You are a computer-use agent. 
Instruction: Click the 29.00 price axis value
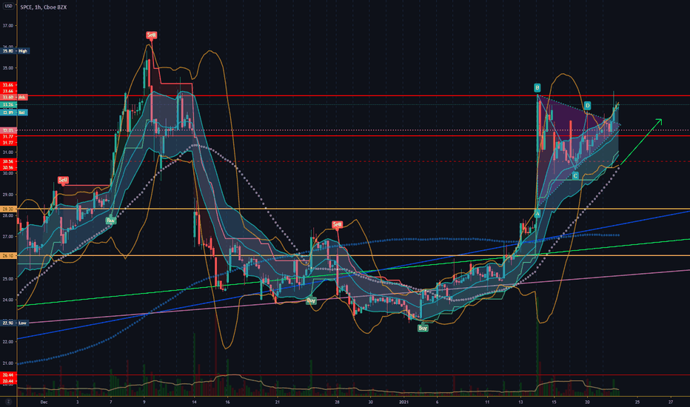8,195
